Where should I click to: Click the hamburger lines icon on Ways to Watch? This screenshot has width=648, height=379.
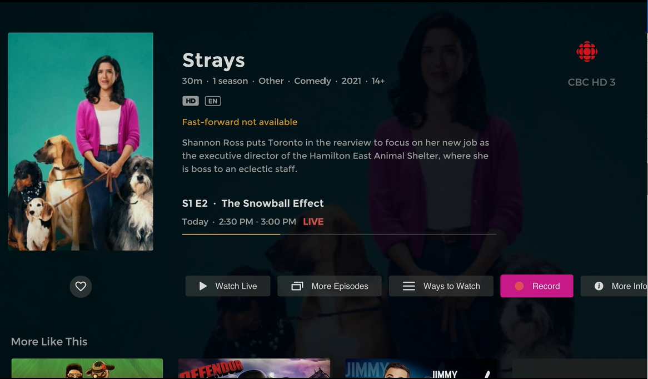point(408,286)
